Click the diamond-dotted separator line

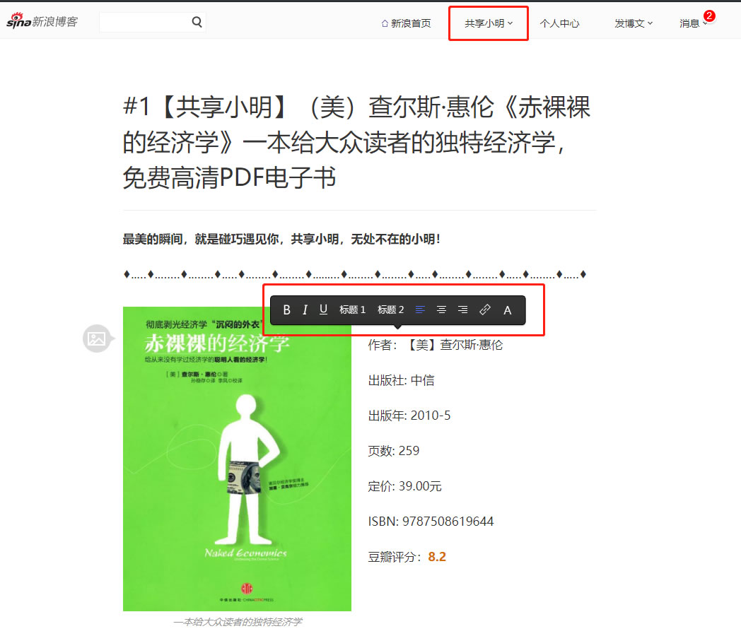(354, 274)
